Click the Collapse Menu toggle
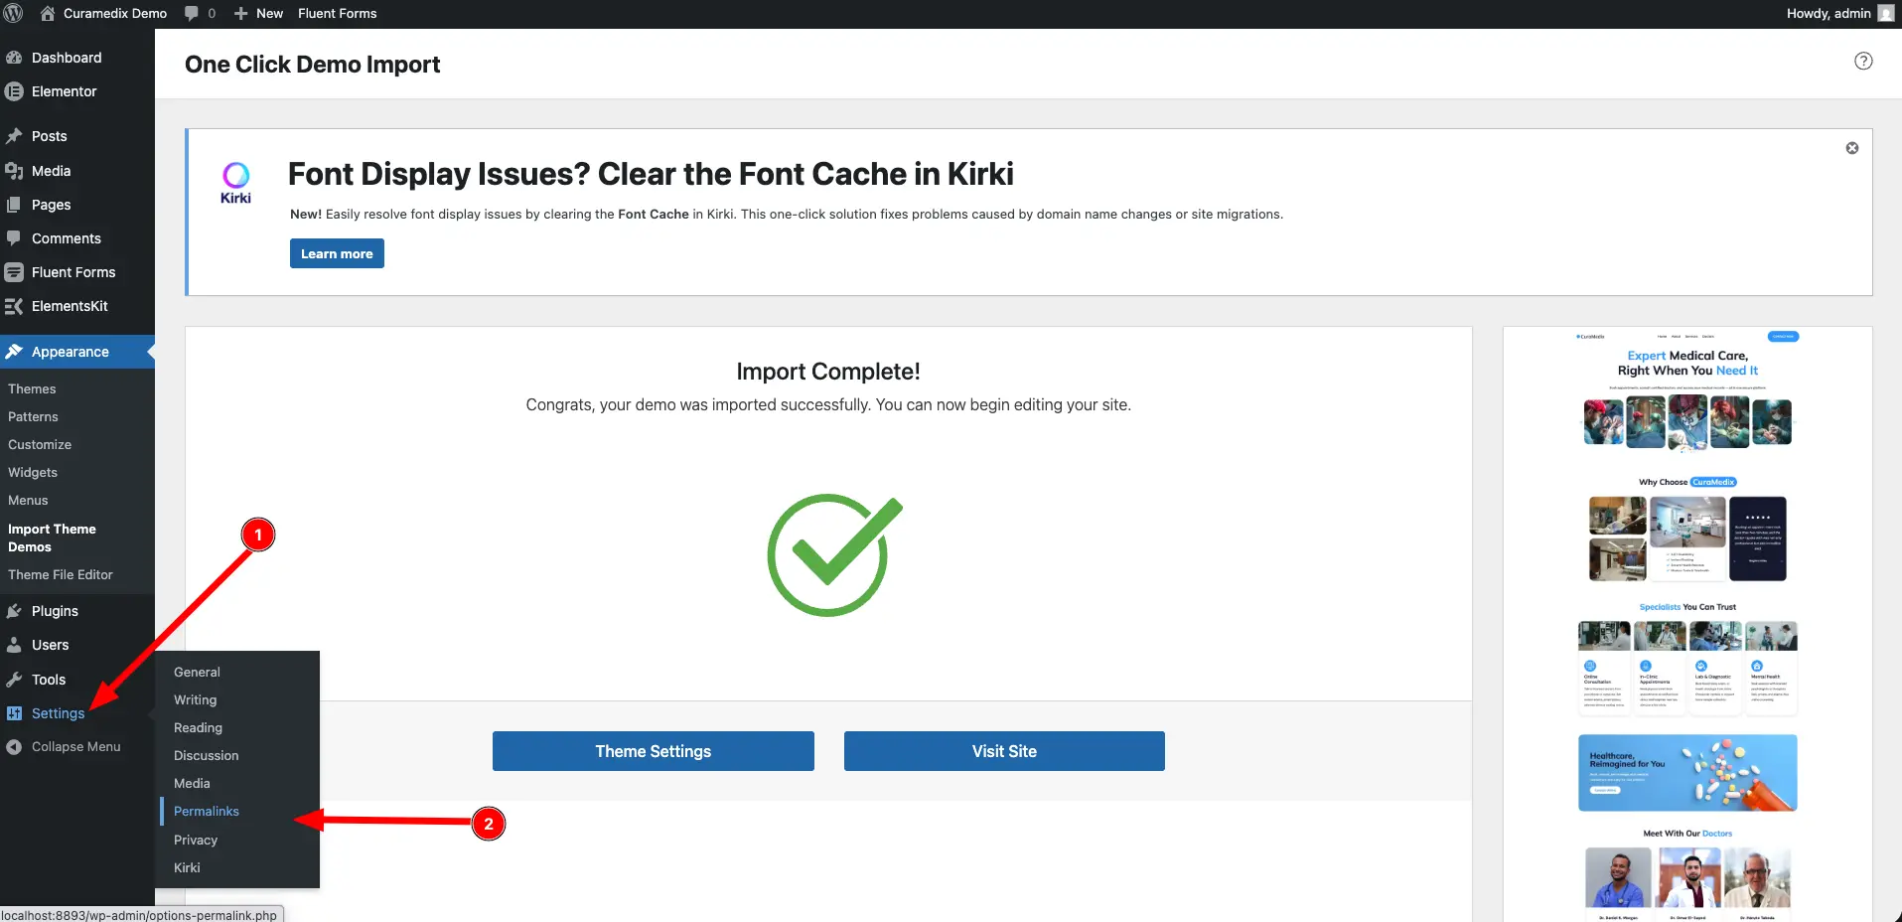 [75, 747]
